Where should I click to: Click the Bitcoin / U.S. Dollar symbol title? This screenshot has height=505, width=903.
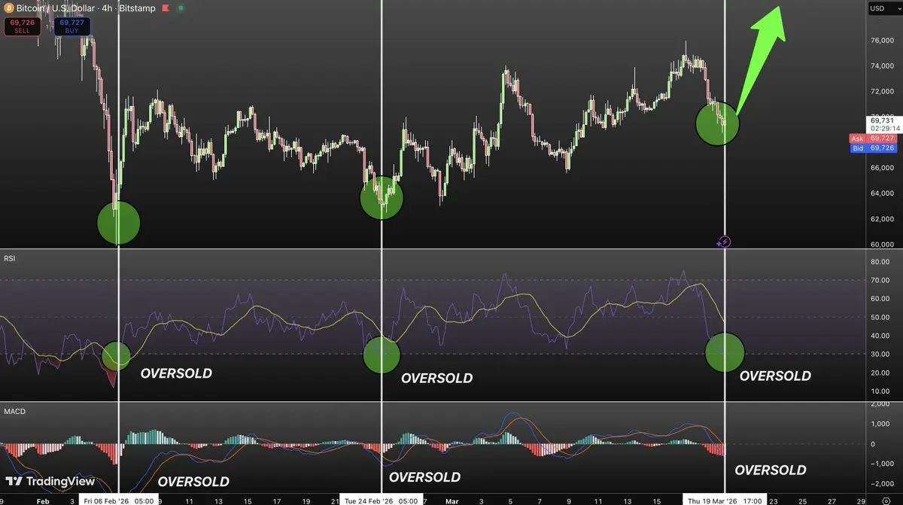pyautogui.click(x=56, y=7)
